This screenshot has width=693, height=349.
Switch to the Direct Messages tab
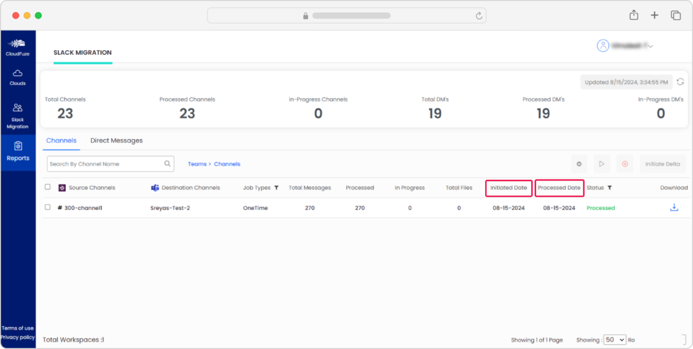pyautogui.click(x=117, y=140)
